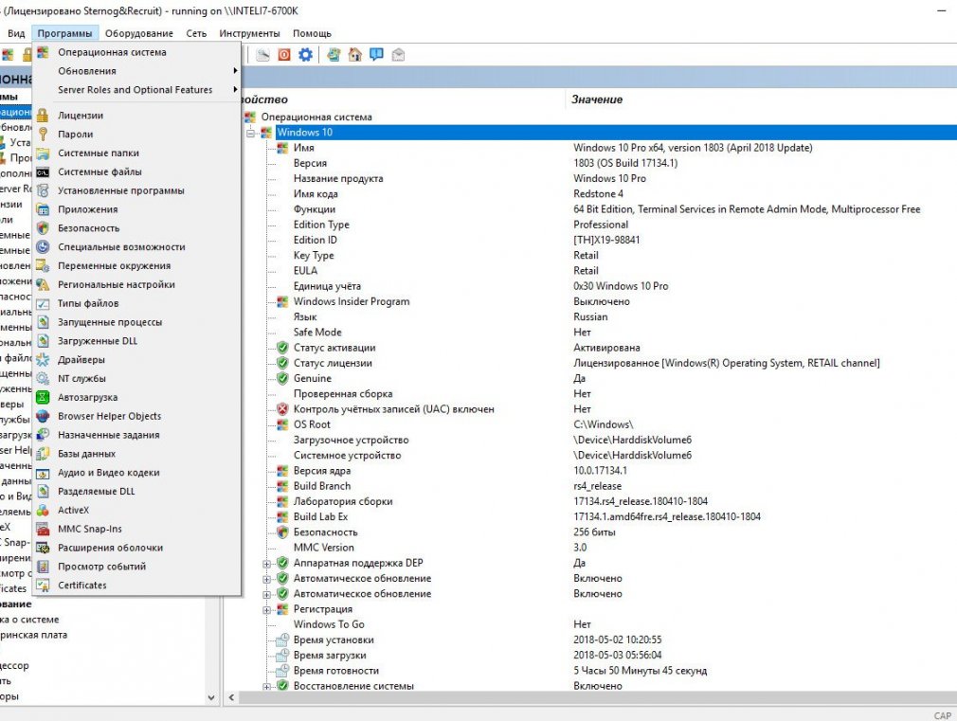Click the globe icon beside Browser Helper Objects
Image resolution: width=957 pixels, height=721 pixels.
(43, 416)
